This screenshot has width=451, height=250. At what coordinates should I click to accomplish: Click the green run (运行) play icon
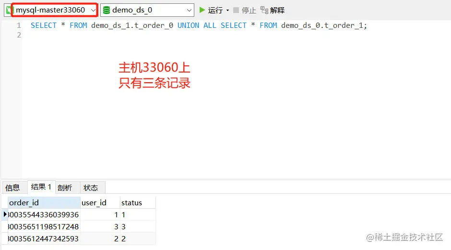click(202, 10)
